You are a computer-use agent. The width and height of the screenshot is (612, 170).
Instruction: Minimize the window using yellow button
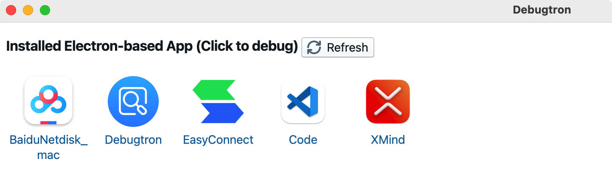point(28,11)
